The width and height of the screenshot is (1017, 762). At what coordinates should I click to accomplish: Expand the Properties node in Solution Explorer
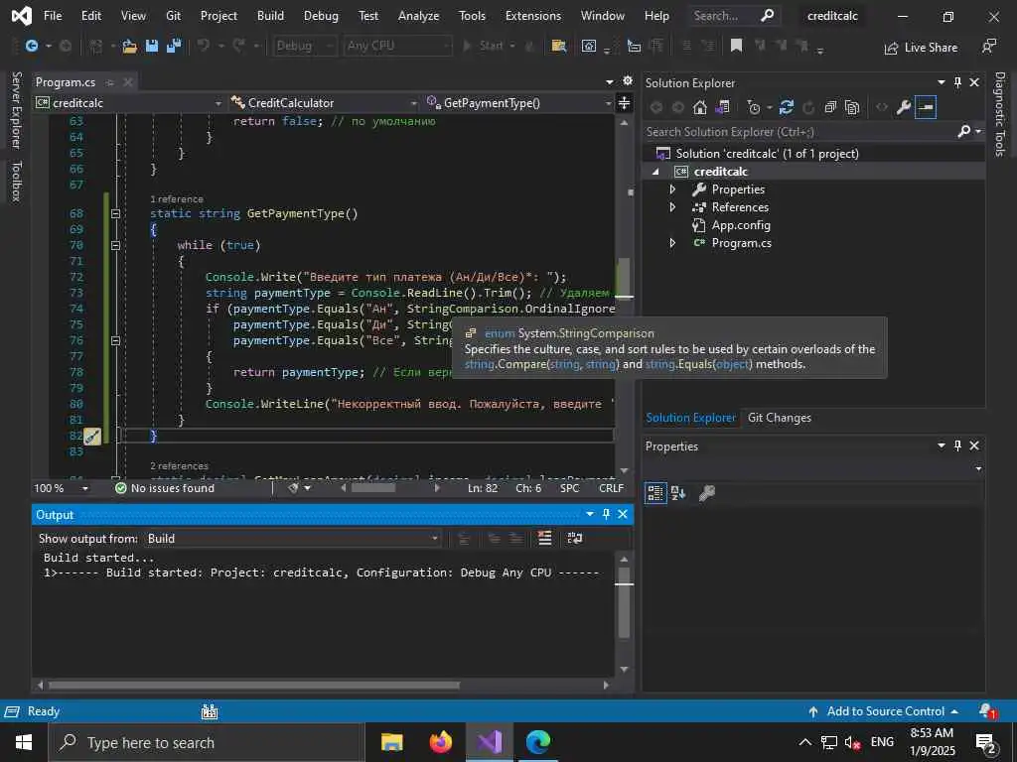672,190
